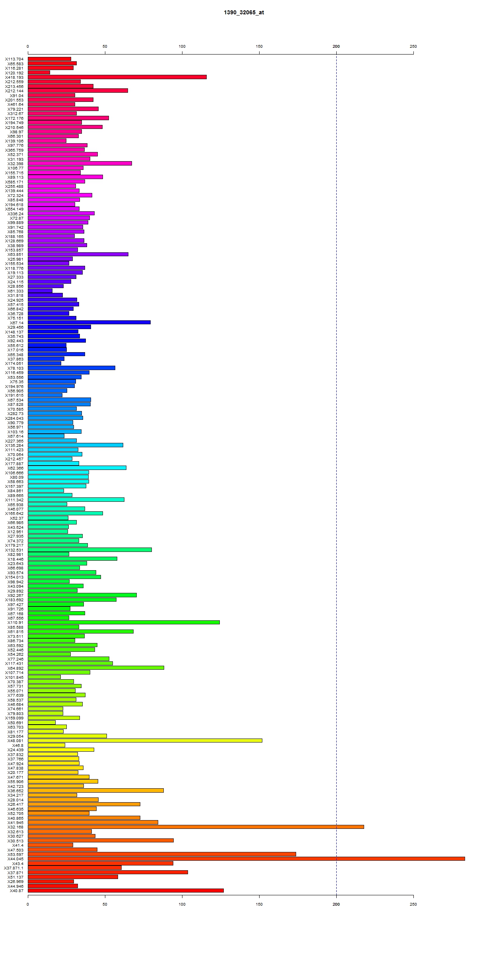The image size is (477, 955).
Task: Click the 150 tick on the upper axis
Action: [259, 47]
